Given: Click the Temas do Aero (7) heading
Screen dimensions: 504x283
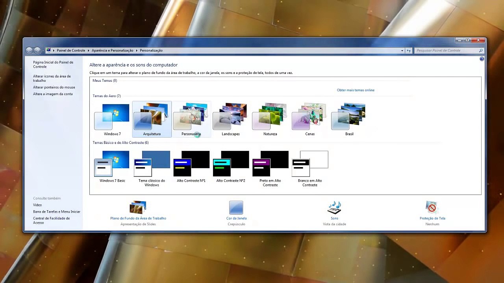Looking at the screenshot, I should [107, 96].
